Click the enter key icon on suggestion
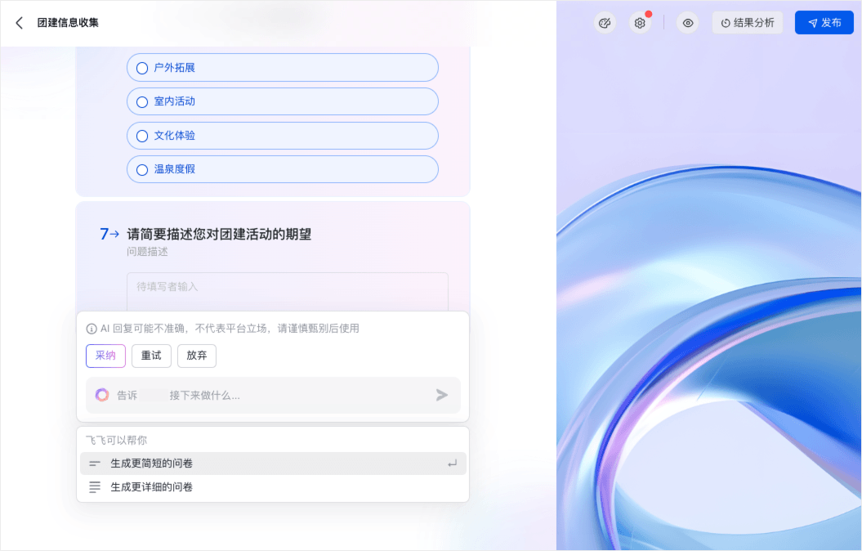 coord(452,464)
